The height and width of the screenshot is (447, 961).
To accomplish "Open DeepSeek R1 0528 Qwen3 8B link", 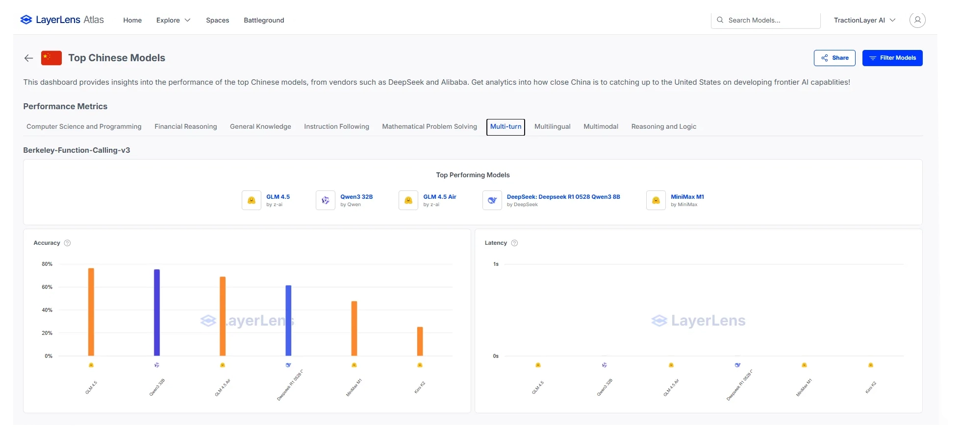I will (x=563, y=197).
